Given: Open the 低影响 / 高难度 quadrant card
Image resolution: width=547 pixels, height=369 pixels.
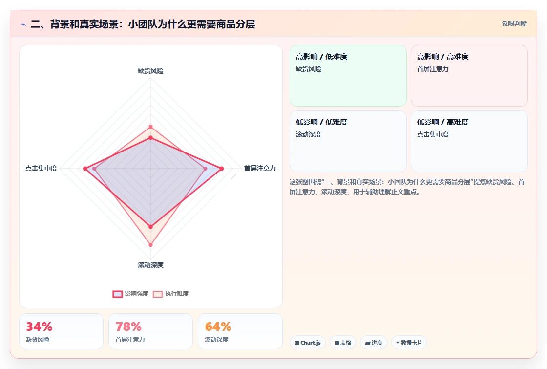Looking at the screenshot, I should [469, 141].
